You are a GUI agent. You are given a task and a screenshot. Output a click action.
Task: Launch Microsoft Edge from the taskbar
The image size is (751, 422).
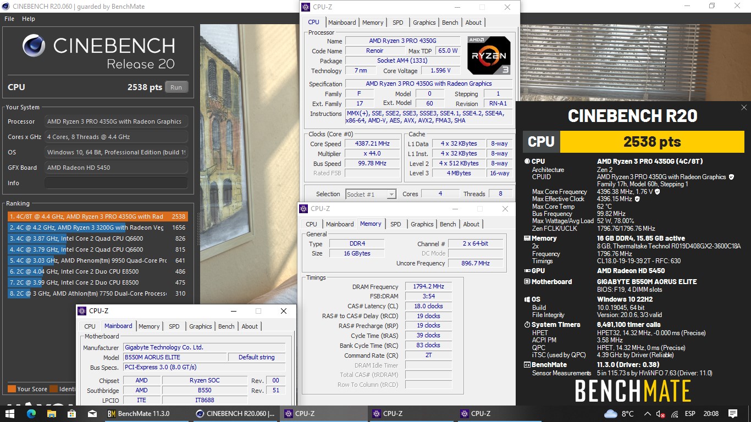point(30,413)
